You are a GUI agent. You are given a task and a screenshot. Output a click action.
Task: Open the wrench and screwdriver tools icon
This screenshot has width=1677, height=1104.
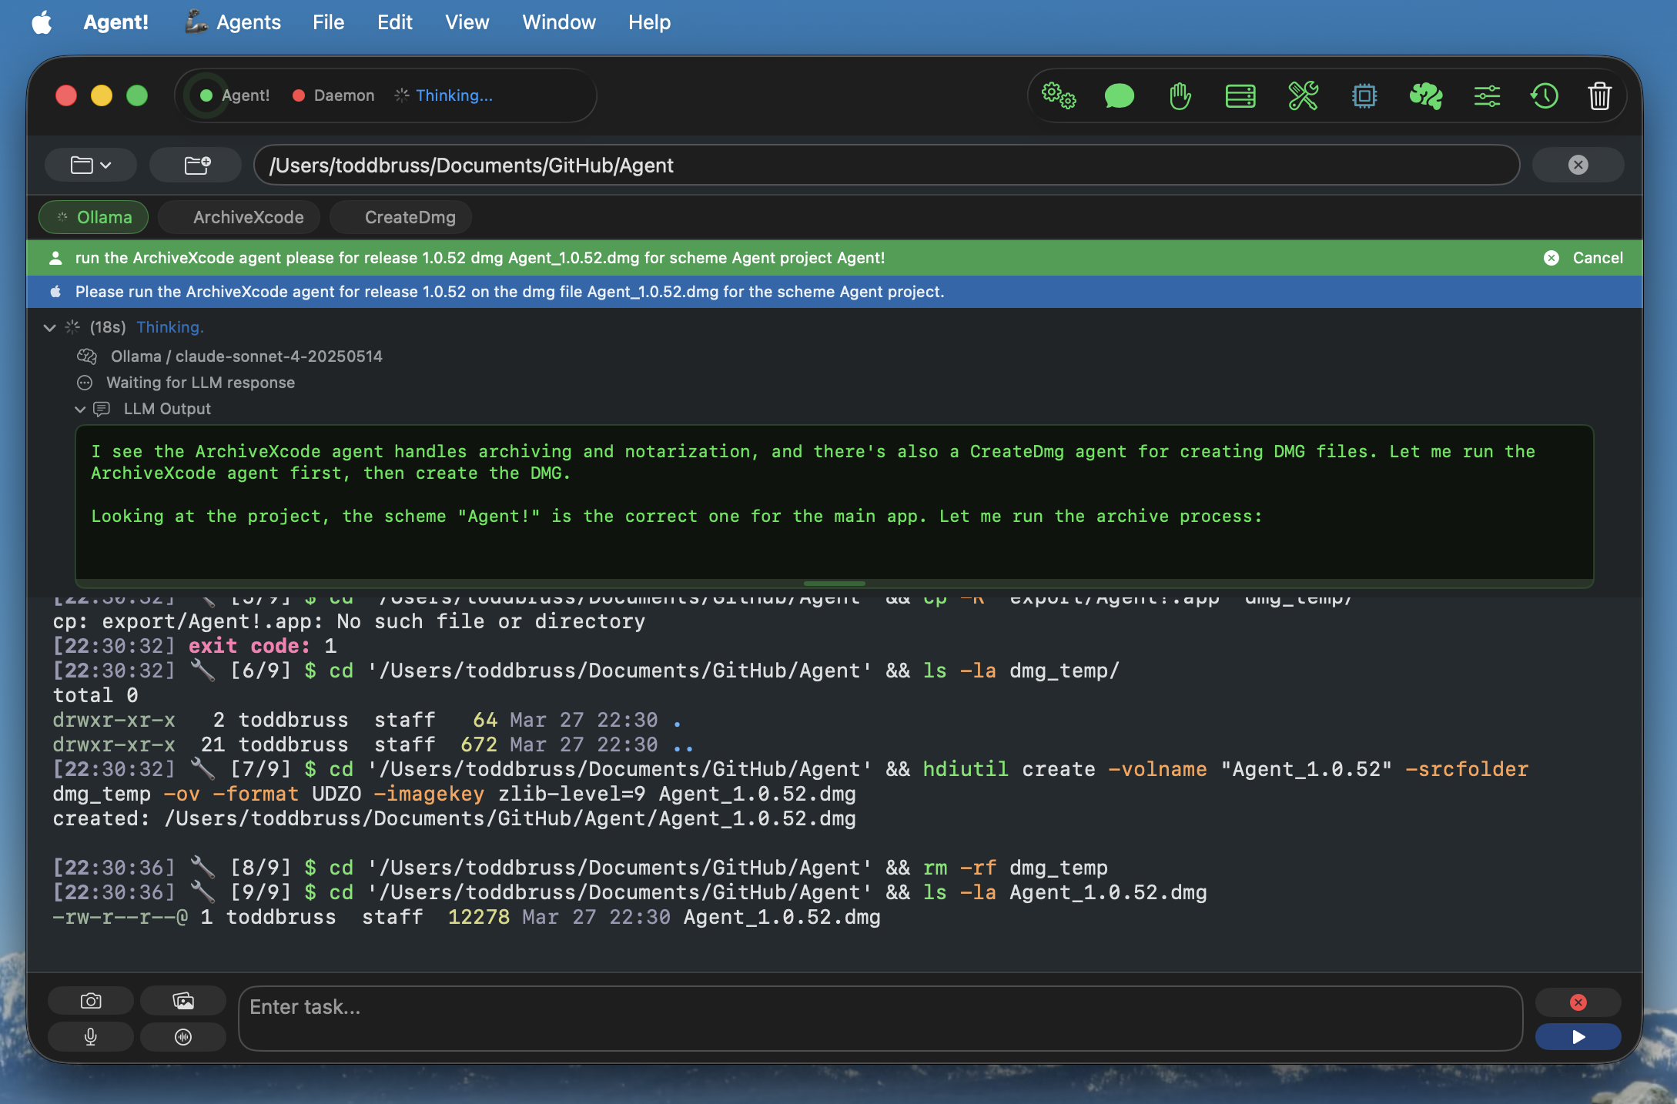1303,96
